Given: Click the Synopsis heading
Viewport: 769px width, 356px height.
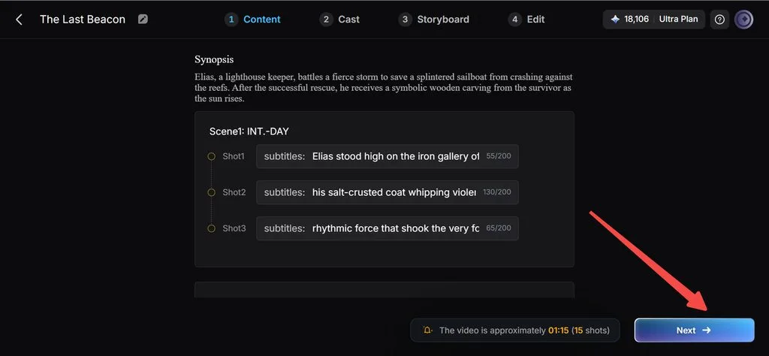Looking at the screenshot, I should 214,60.
